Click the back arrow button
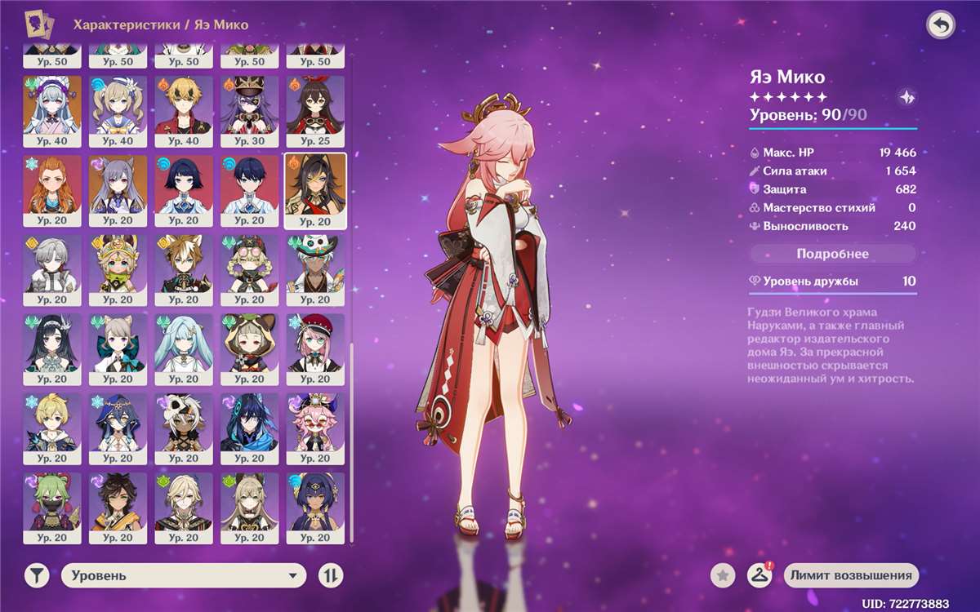980x612 pixels. [941, 25]
